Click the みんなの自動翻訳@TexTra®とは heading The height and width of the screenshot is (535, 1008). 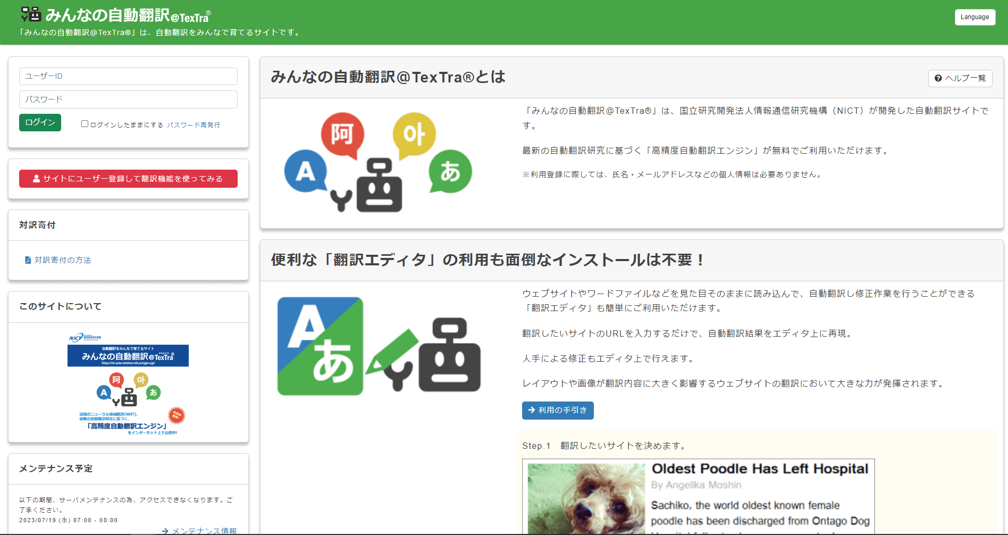click(x=388, y=77)
